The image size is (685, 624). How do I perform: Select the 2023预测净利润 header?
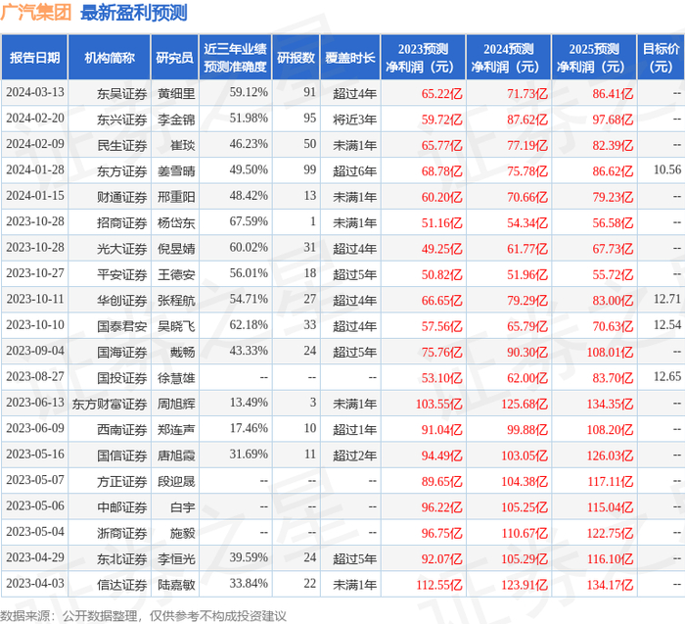pos(423,58)
